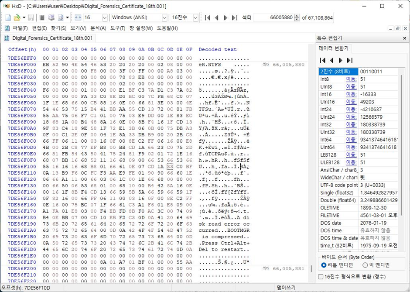
Task: Click data inspector previous byte button
Action: 331,60
